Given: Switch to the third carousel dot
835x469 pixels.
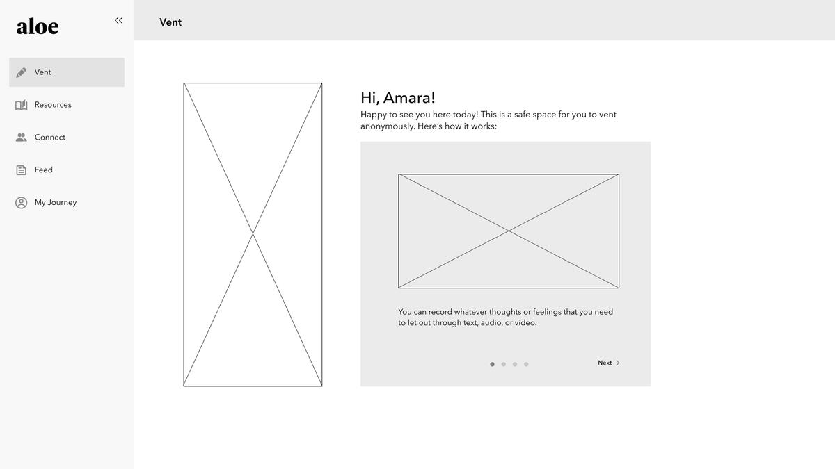Looking at the screenshot, I should coord(515,364).
